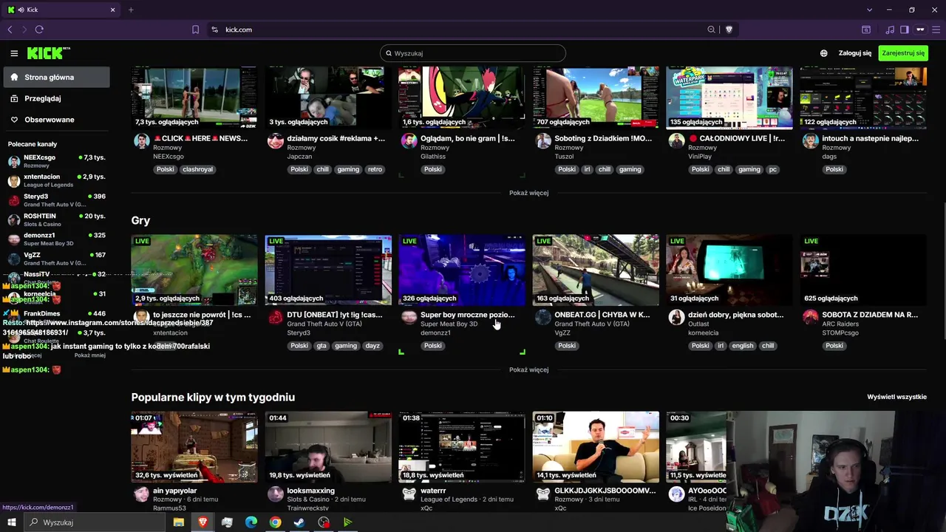Reload the page with the refresh icon
Image resolution: width=946 pixels, height=532 pixels.
(39, 30)
